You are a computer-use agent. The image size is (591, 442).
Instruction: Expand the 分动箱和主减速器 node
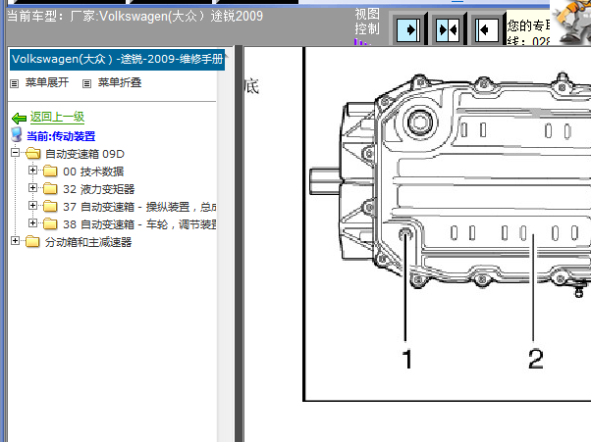click(15, 241)
